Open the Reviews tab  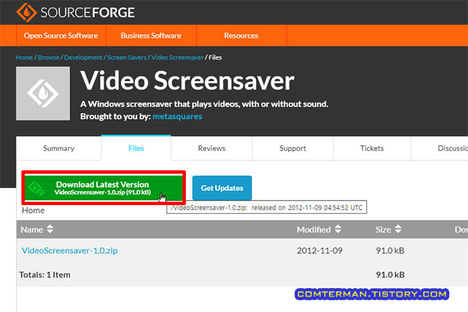pos(212,148)
